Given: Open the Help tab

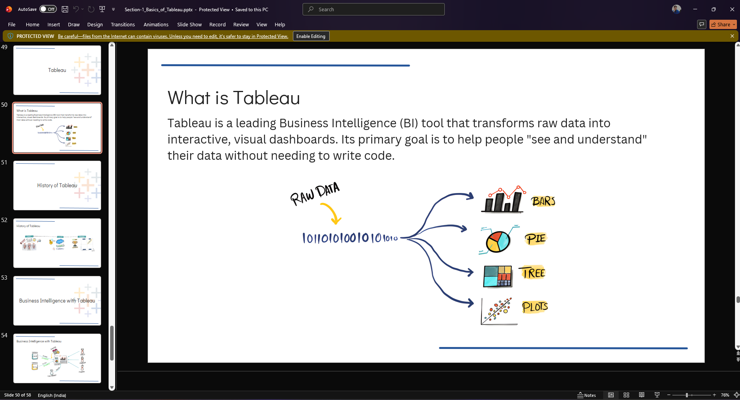Looking at the screenshot, I should coord(280,24).
